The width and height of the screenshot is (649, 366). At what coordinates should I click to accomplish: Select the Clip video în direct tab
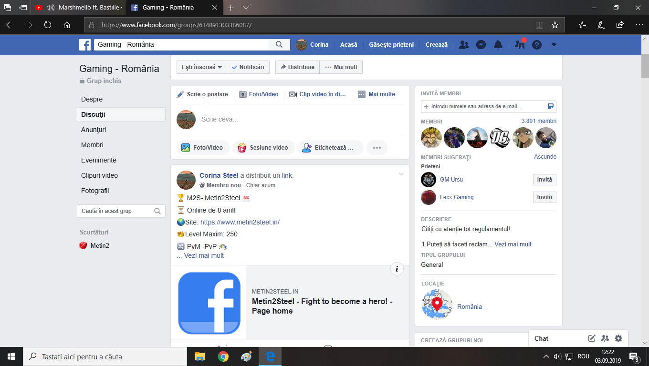tap(318, 94)
